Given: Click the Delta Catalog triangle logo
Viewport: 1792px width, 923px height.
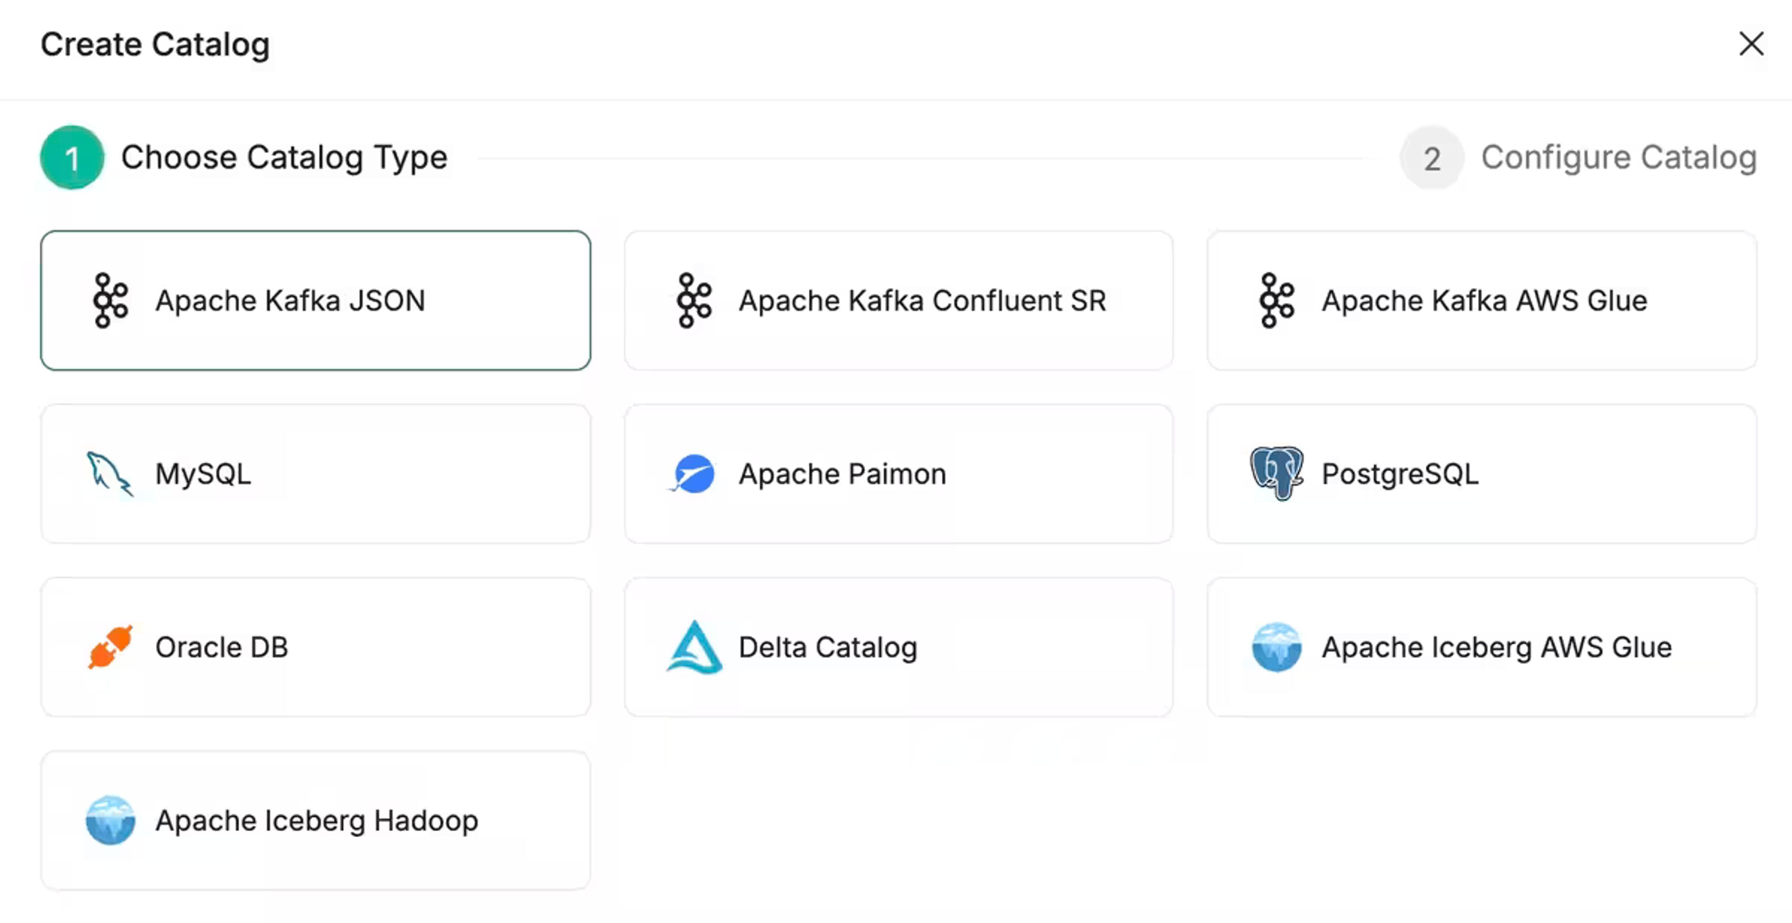Looking at the screenshot, I should point(693,647).
